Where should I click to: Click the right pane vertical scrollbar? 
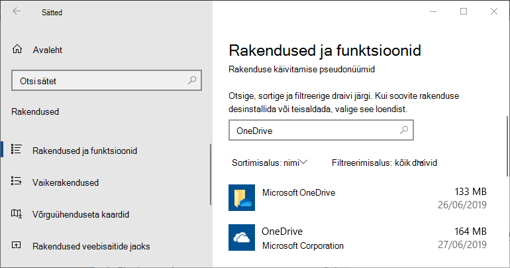click(507, 146)
